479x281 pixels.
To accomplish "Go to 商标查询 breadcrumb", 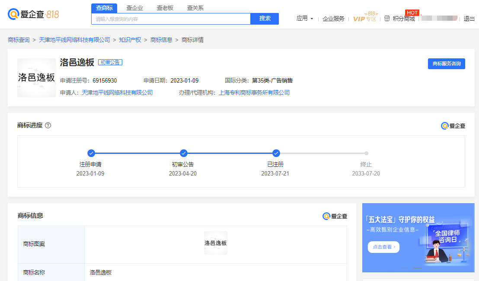I will (19, 40).
